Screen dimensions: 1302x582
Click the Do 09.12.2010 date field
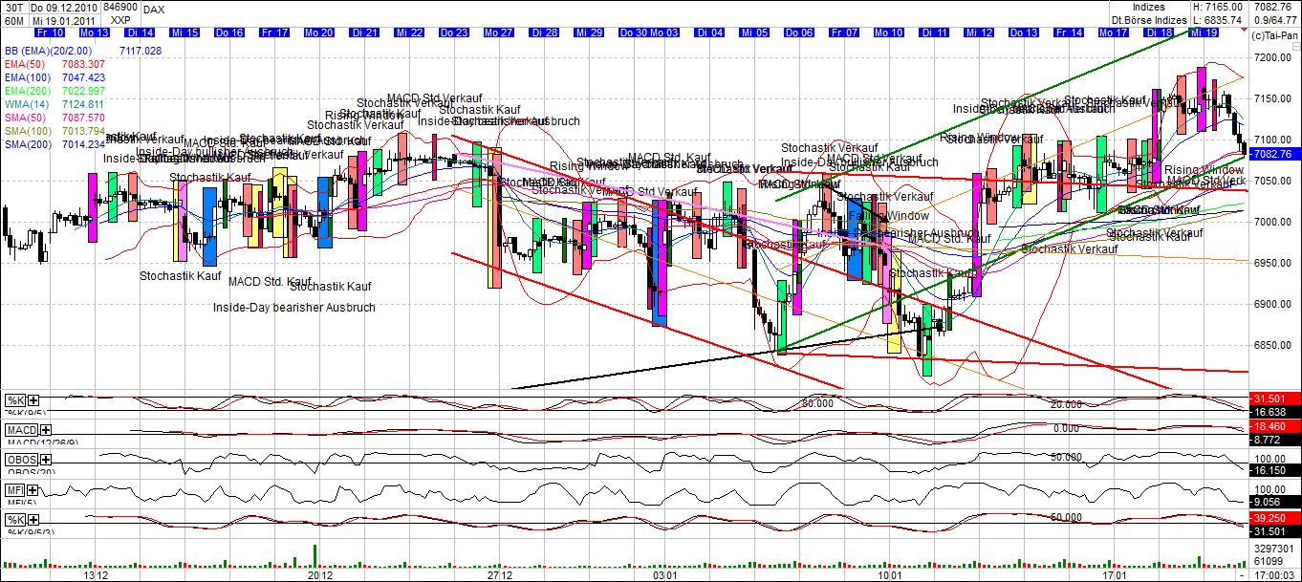click(x=66, y=7)
